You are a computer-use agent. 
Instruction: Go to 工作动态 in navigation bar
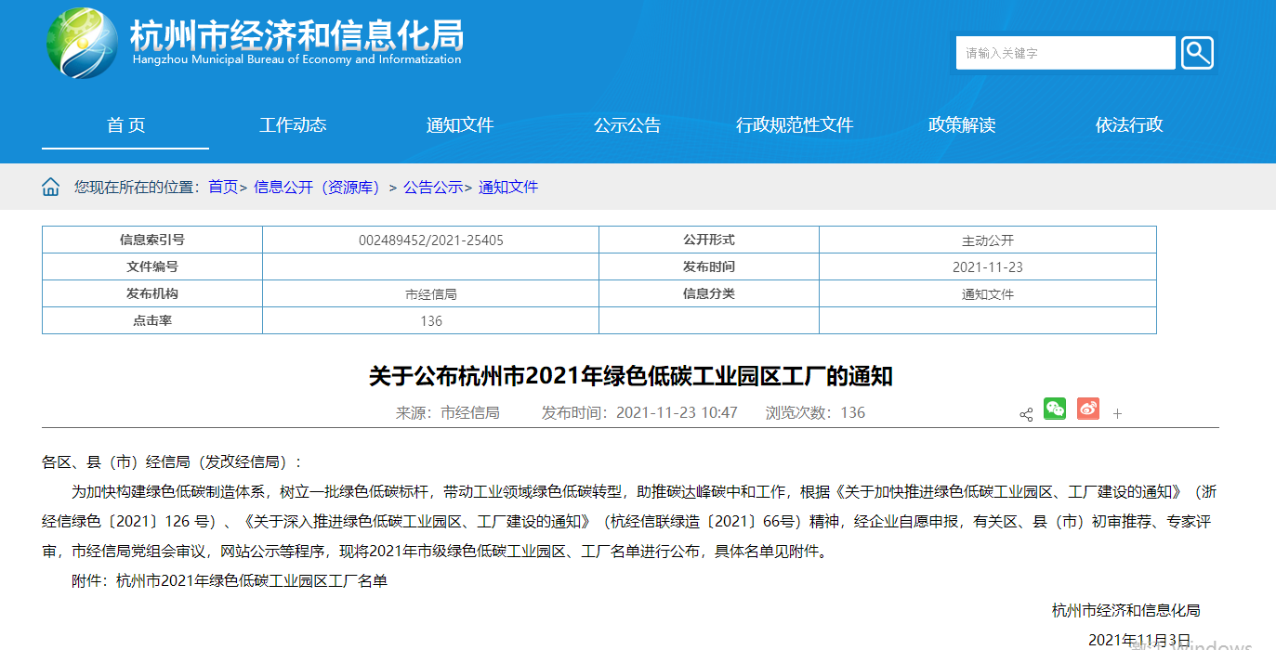[x=293, y=125]
